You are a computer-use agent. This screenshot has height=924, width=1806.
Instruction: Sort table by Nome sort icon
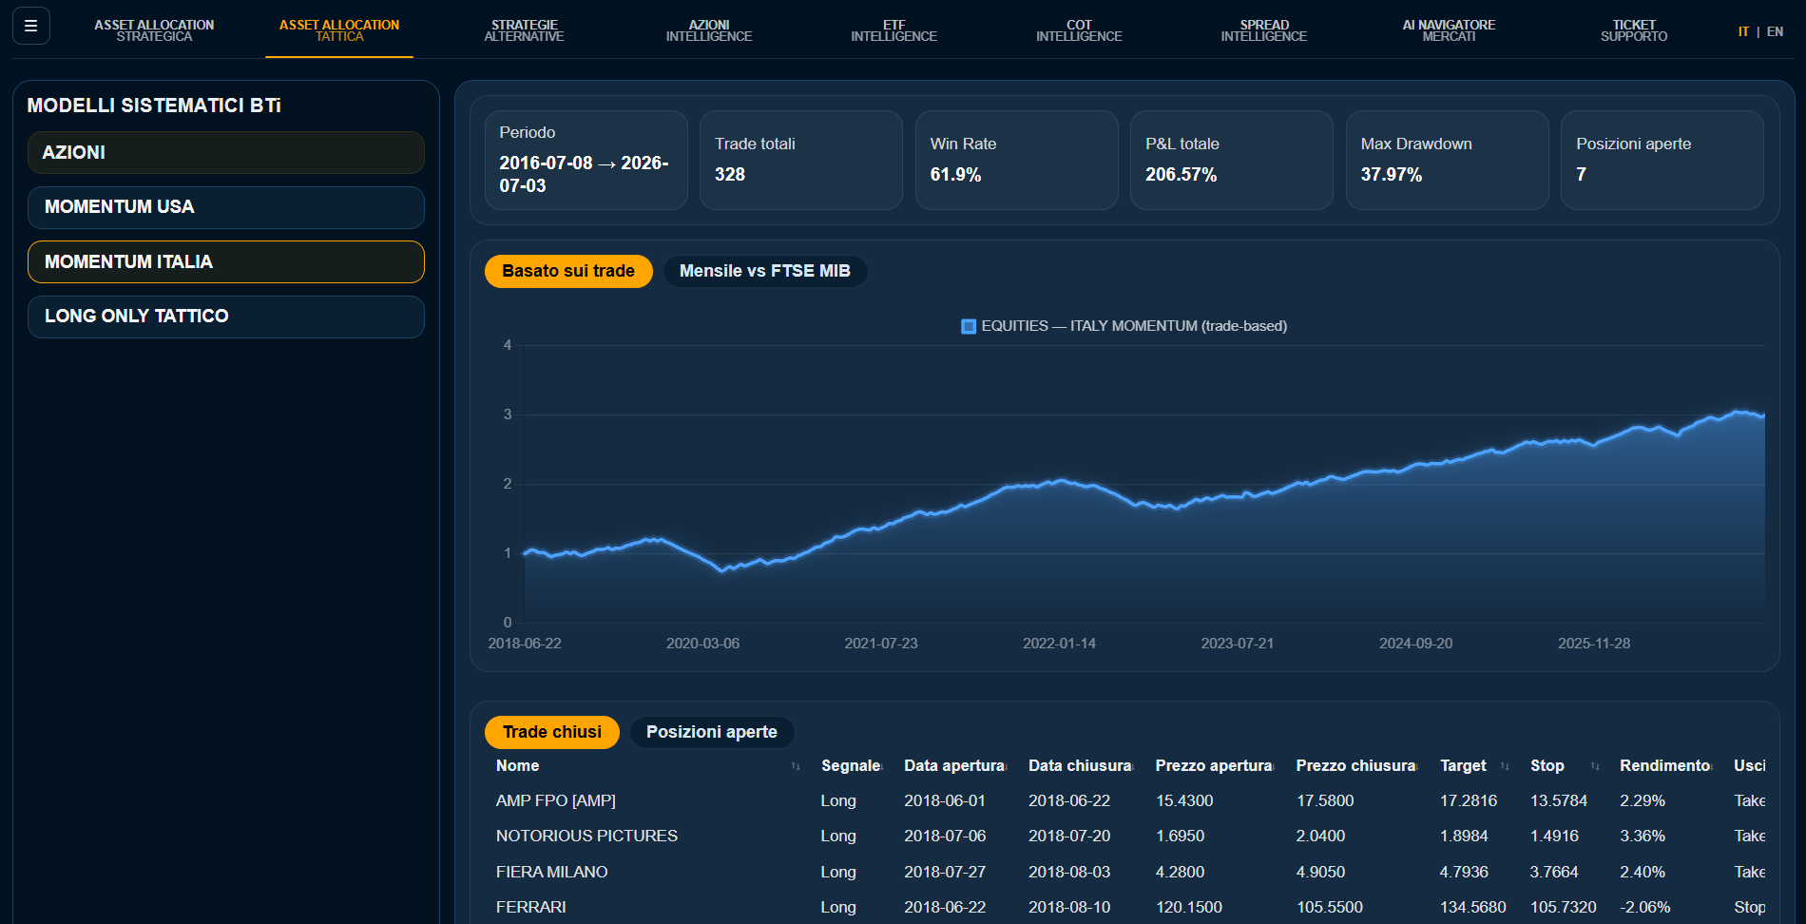coord(796,766)
